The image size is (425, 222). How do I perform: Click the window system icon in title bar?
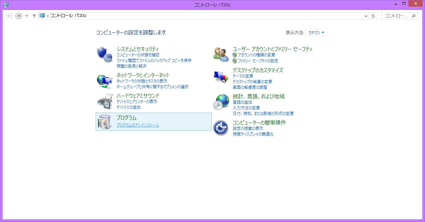pos(6,5)
